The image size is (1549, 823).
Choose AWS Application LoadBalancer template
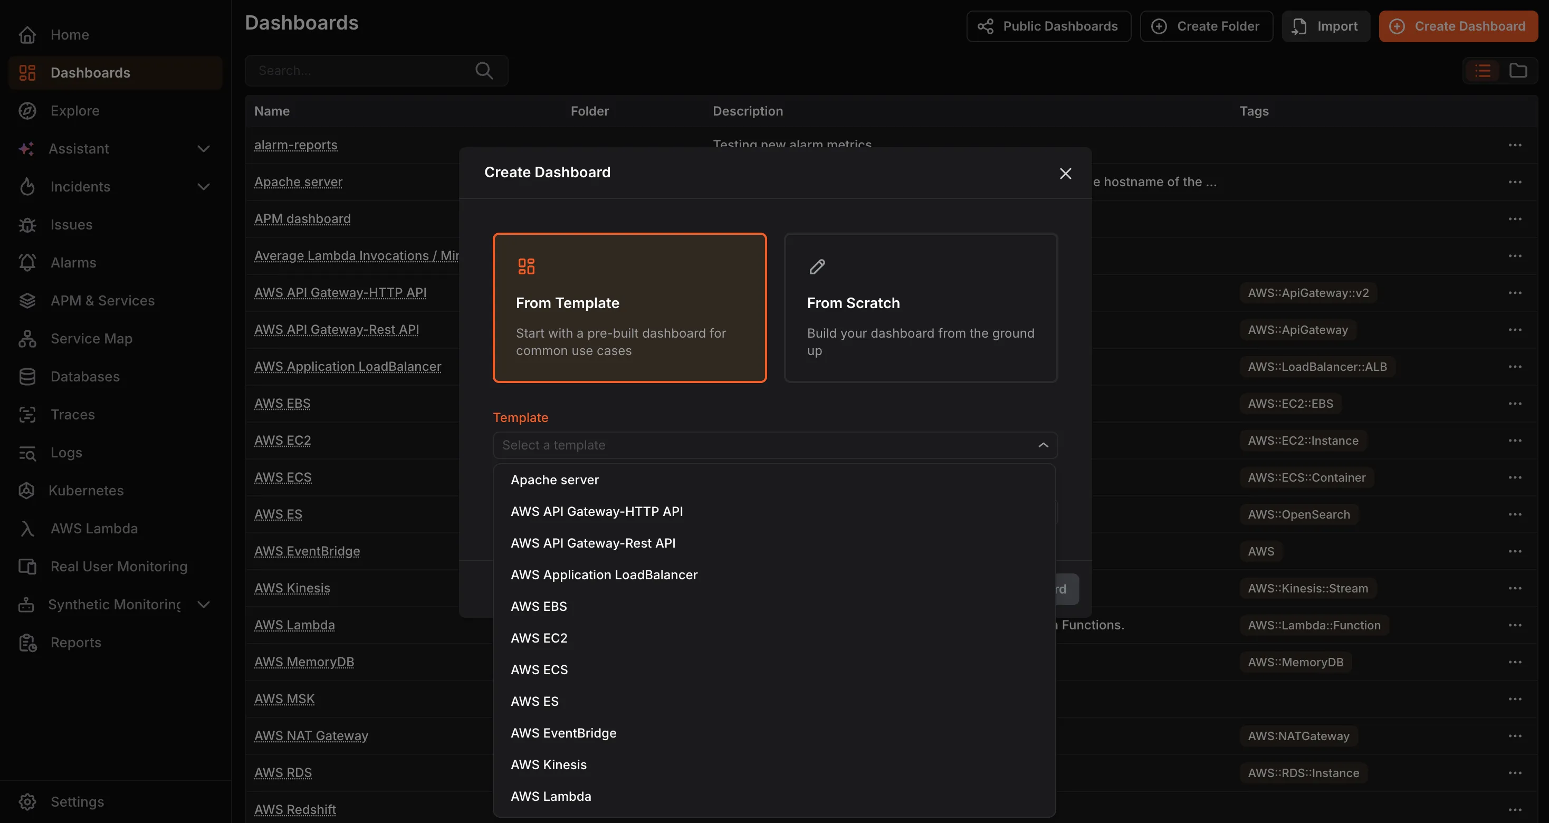click(x=774, y=575)
